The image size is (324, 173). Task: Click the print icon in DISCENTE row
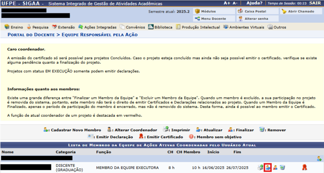click(x=260, y=167)
